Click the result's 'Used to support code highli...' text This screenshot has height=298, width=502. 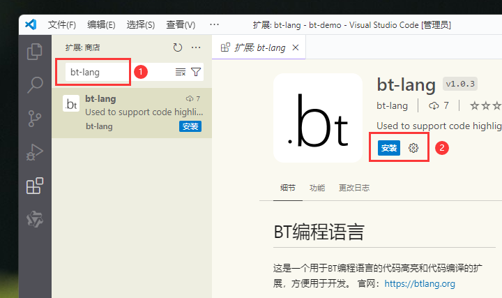[144, 112]
